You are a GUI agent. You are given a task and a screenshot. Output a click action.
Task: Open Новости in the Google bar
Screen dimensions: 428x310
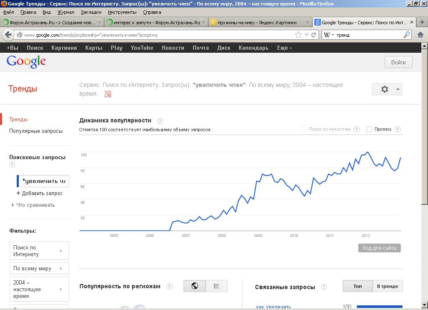[173, 48]
